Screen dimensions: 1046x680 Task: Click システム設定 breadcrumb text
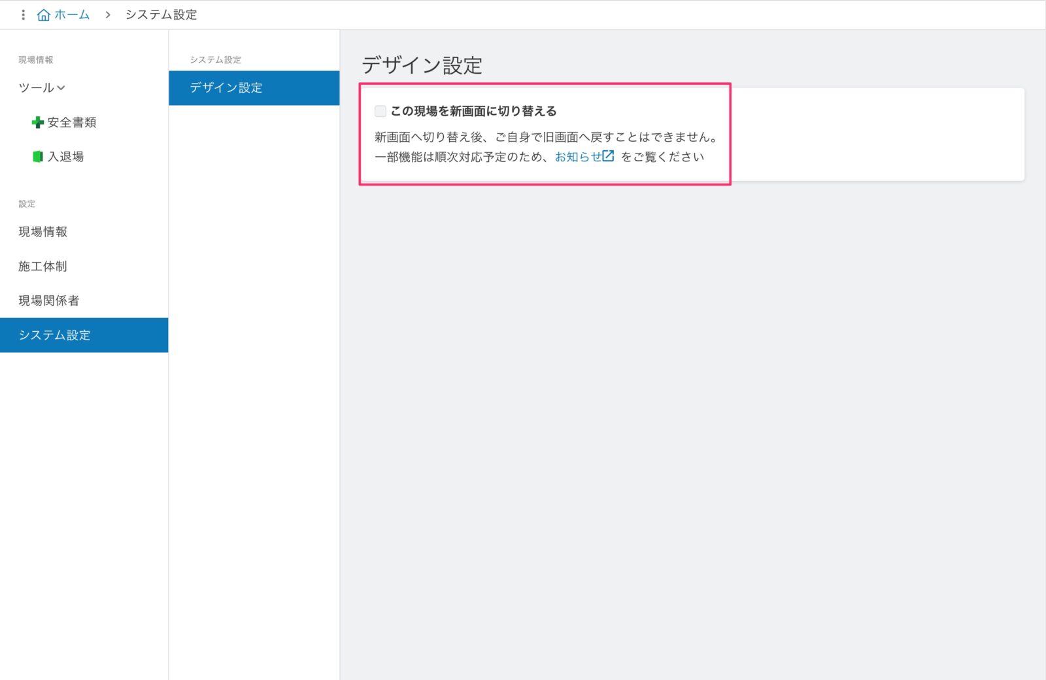(x=161, y=14)
